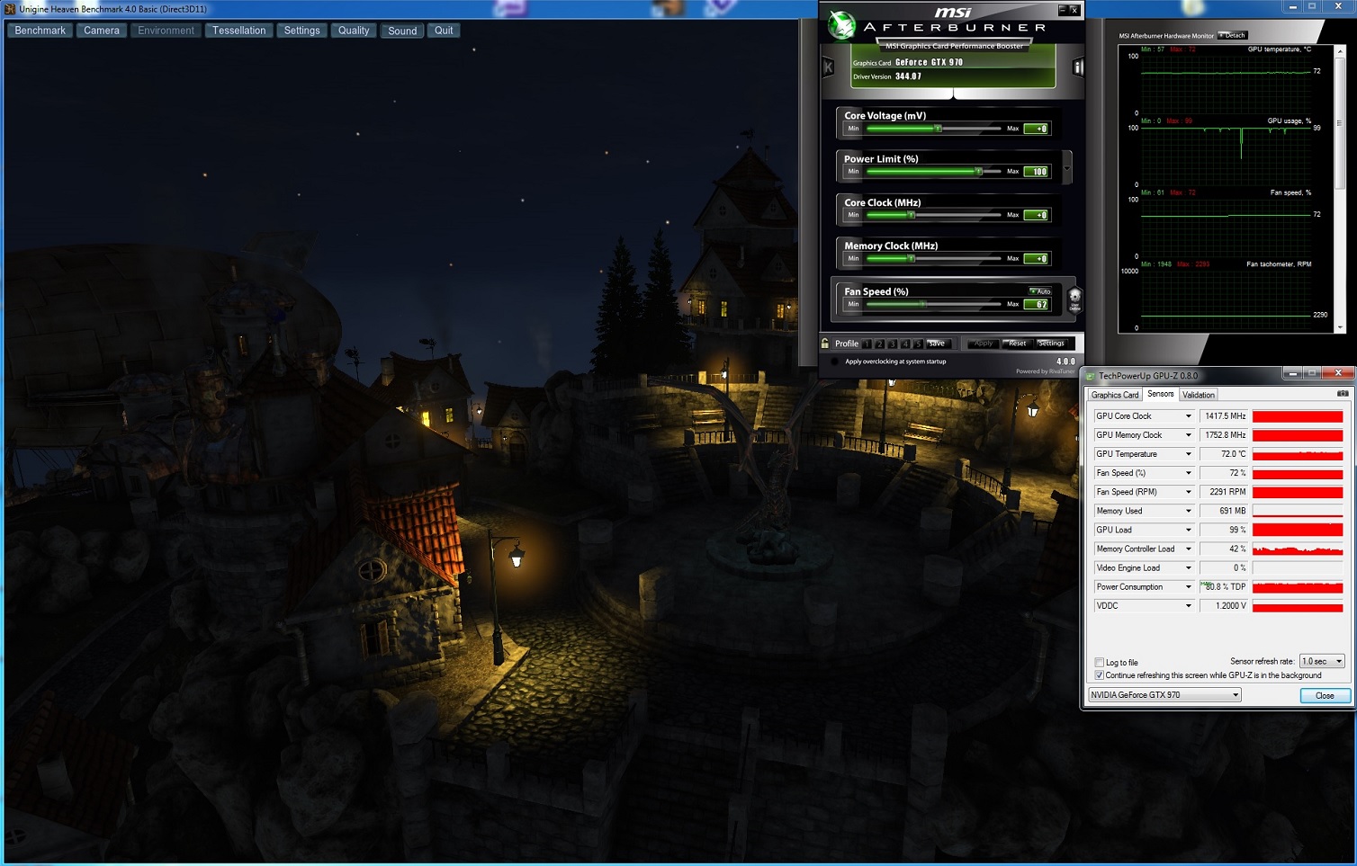
Task: Select Afterburner profile slot 5
Action: coord(918,344)
